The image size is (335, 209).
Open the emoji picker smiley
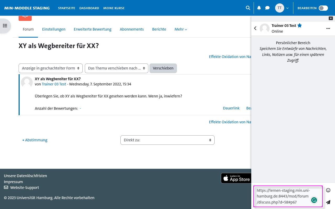(x=328, y=190)
